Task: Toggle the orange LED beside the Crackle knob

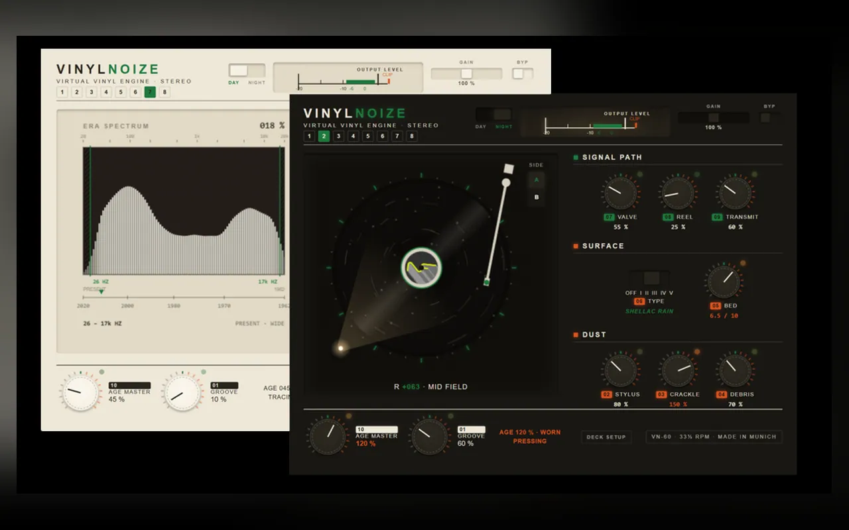Action: coord(696,351)
